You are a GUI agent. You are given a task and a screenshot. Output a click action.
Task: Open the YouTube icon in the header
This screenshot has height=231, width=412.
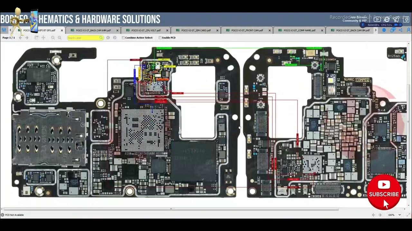[377, 19]
